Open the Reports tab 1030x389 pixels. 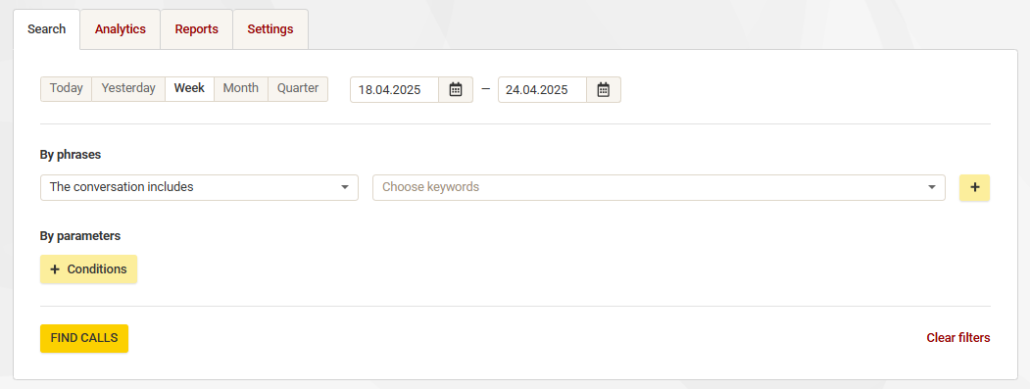(196, 29)
